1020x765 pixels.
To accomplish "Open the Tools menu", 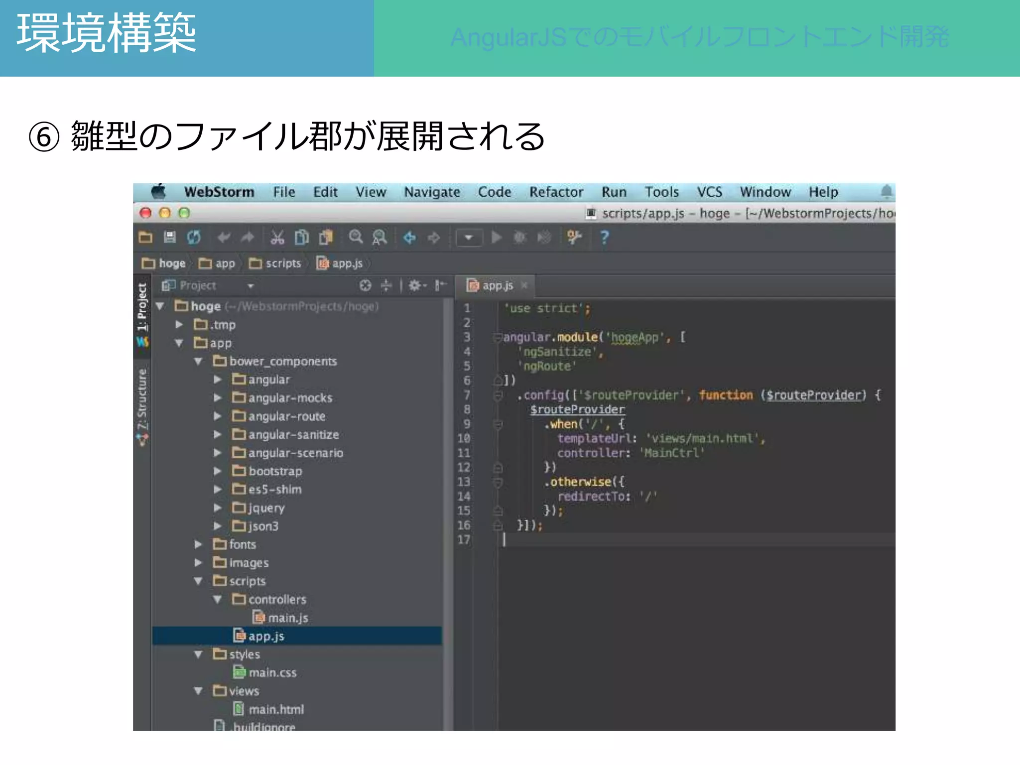I will click(x=661, y=192).
